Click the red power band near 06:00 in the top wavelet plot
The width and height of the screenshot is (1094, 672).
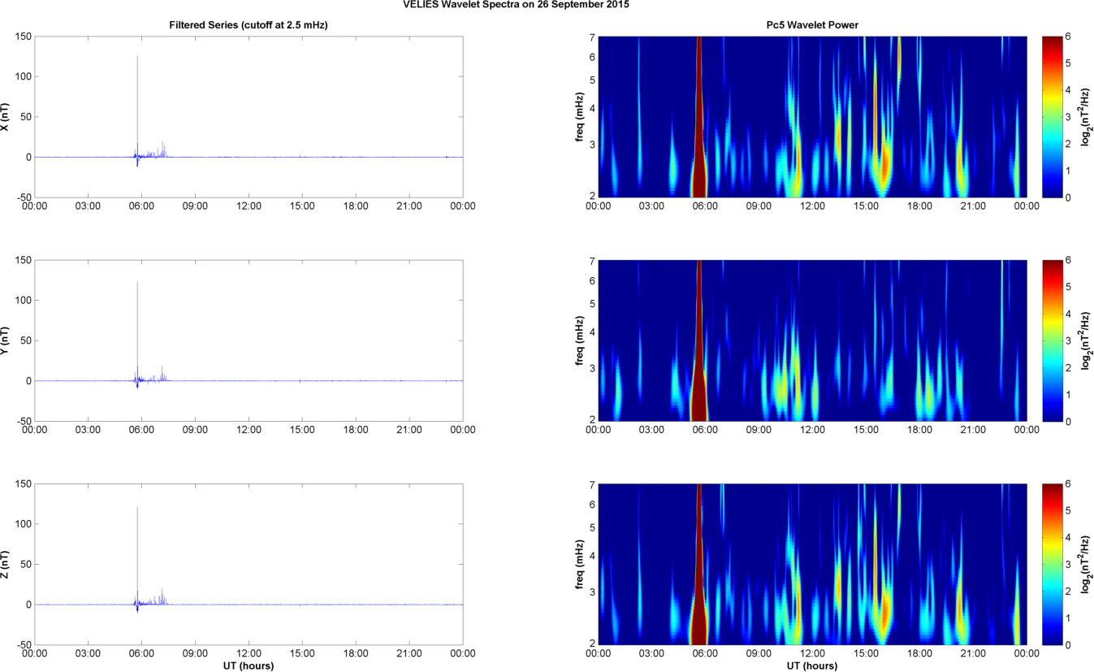(698, 117)
